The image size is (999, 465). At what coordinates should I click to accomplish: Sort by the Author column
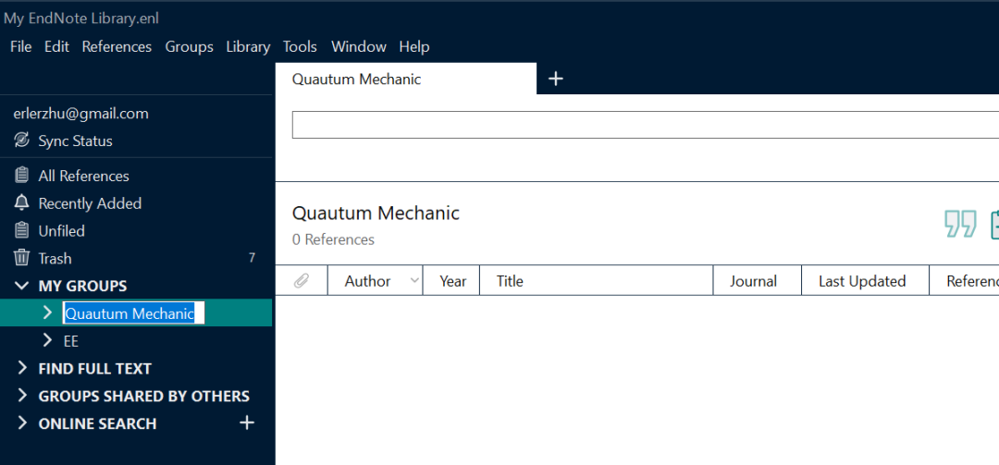click(x=367, y=281)
